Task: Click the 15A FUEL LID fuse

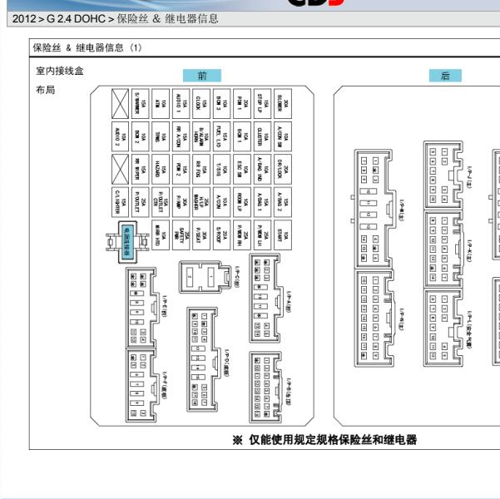Action: 221,136
